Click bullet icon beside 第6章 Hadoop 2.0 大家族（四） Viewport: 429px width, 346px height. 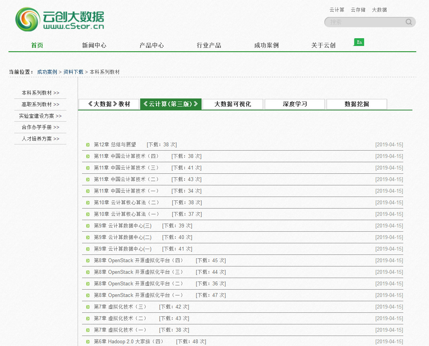pos(88,342)
